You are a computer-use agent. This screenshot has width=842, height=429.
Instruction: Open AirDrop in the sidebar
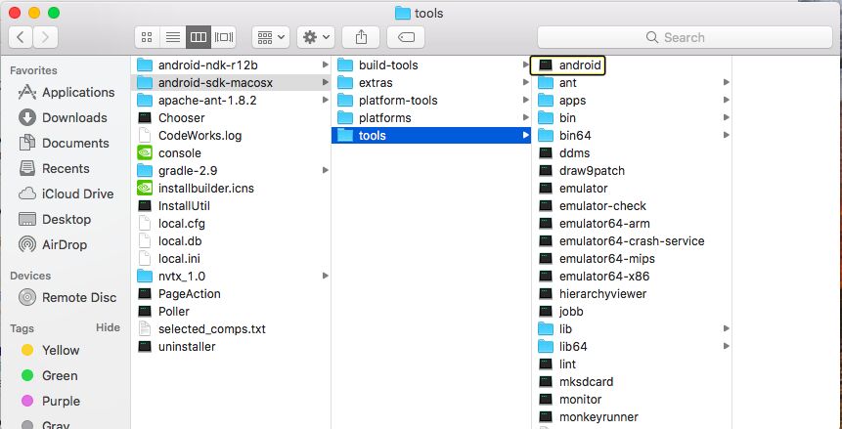coord(53,245)
